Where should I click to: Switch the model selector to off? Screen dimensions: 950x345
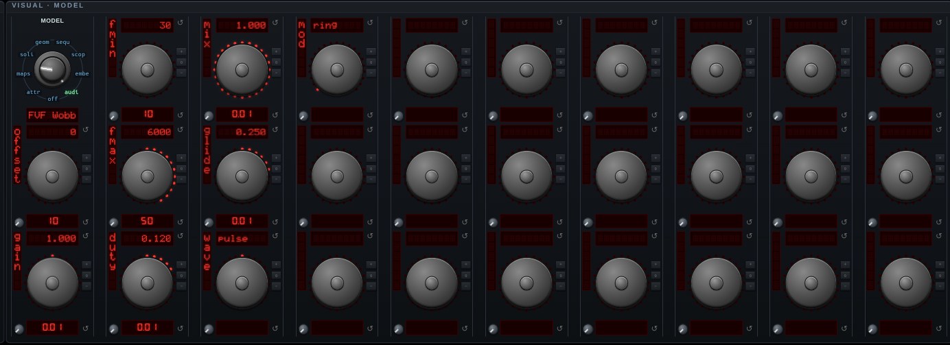pyautogui.click(x=53, y=98)
